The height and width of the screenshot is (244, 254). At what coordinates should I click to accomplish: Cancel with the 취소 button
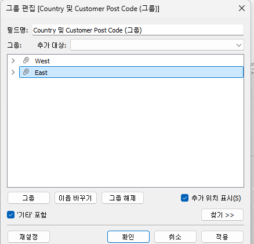[175, 236]
